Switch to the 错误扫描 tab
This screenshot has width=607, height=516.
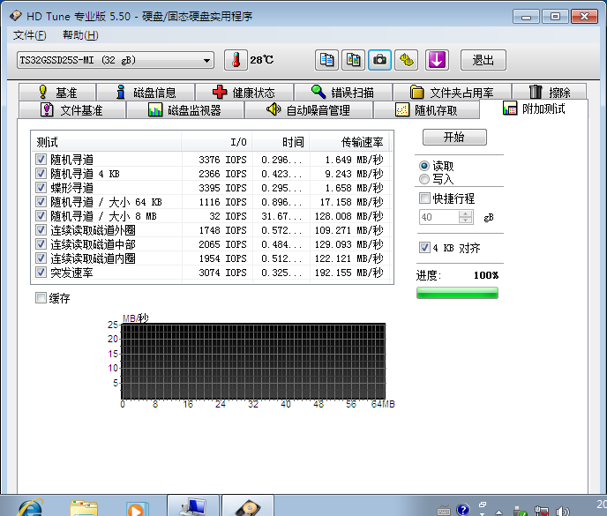click(341, 93)
